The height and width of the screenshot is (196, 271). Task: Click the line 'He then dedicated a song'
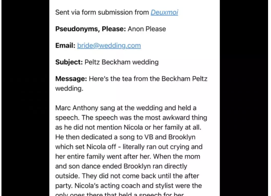click(125, 137)
